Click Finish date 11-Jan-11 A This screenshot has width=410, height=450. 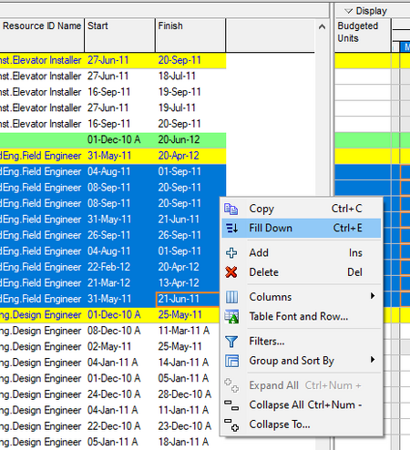pos(183,411)
